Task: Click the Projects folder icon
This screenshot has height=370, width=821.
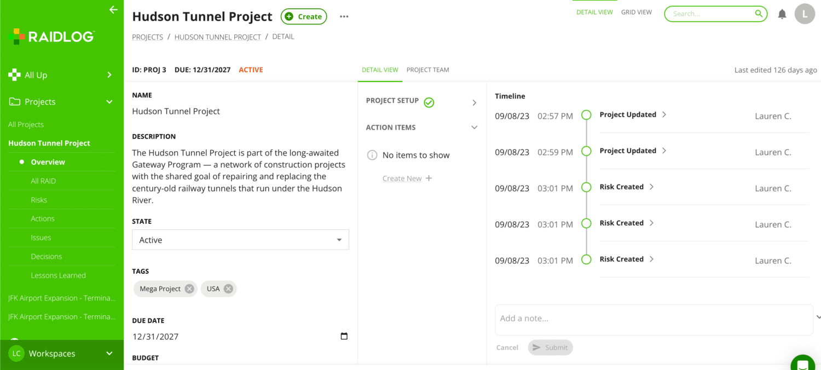Action: (x=14, y=102)
